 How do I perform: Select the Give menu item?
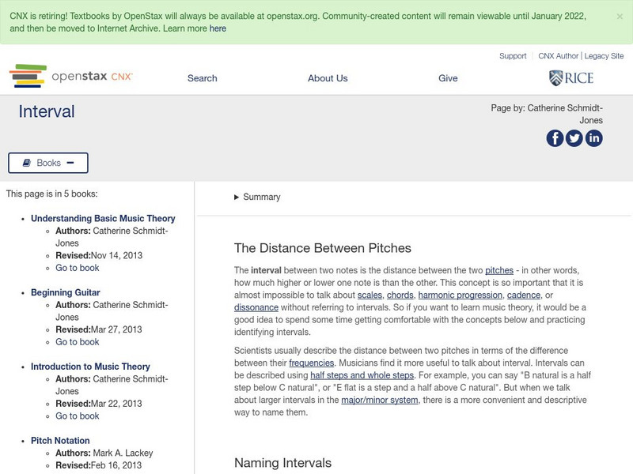tap(448, 78)
